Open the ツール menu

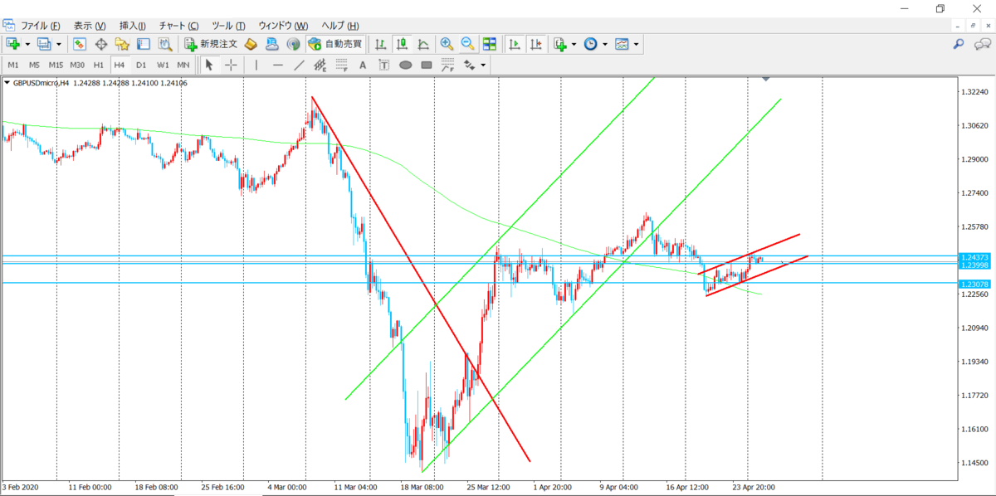click(x=228, y=26)
